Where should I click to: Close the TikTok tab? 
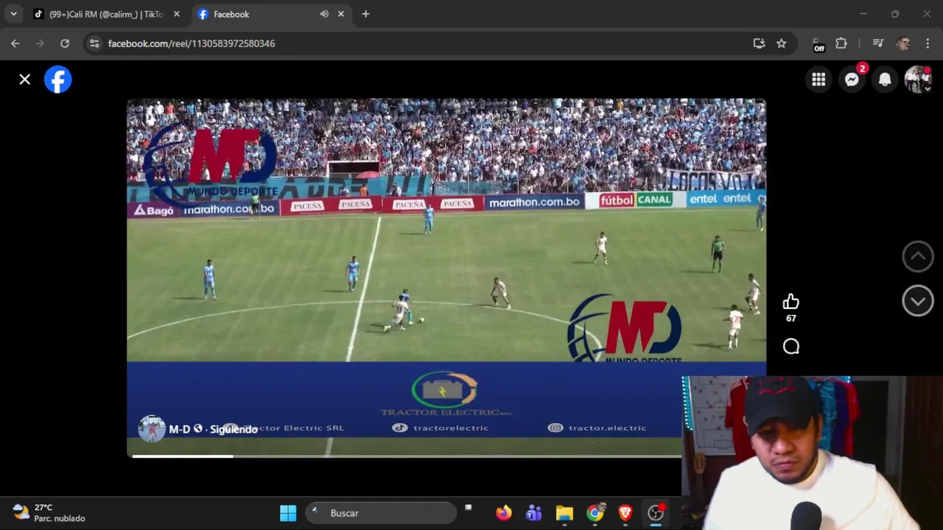pos(176,14)
